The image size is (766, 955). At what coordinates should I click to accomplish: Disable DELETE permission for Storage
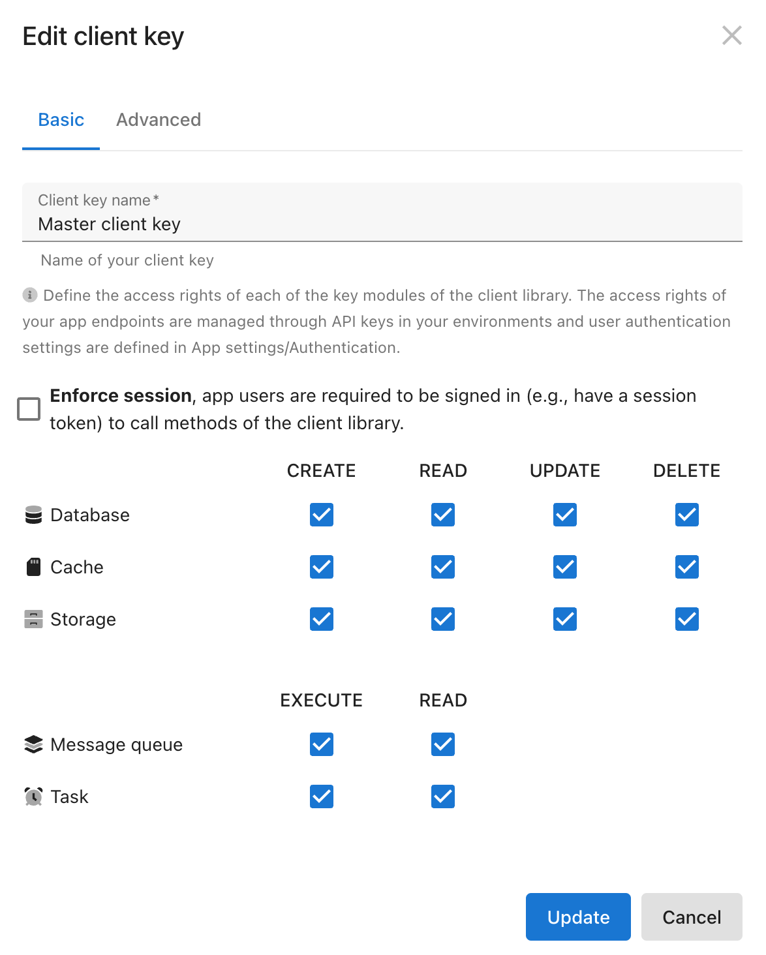(686, 619)
